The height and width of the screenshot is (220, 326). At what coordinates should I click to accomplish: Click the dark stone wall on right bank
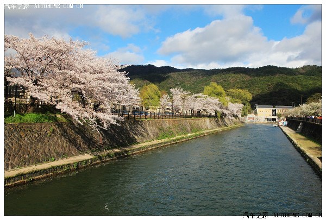pos(310,129)
